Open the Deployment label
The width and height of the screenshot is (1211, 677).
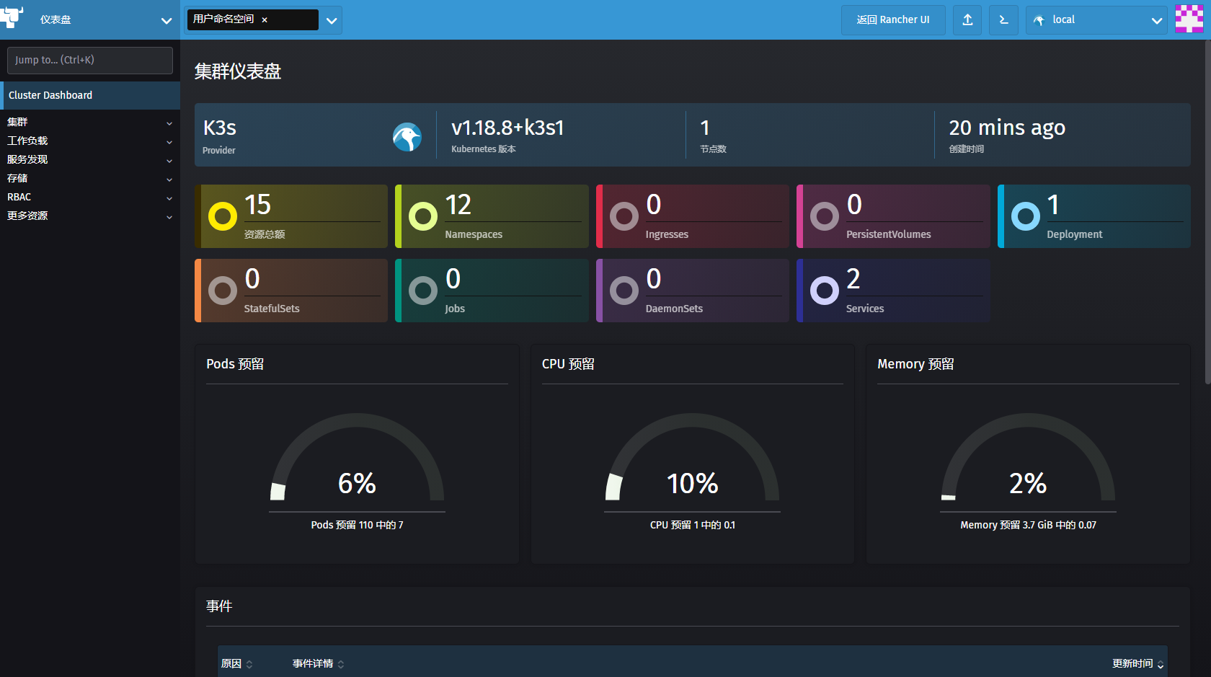pos(1074,234)
